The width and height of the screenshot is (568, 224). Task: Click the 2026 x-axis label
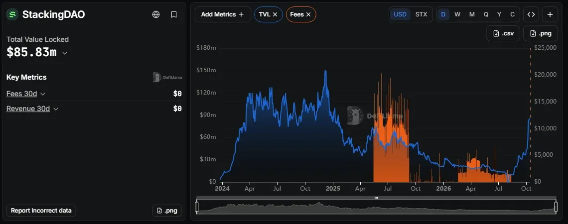[x=443, y=189]
